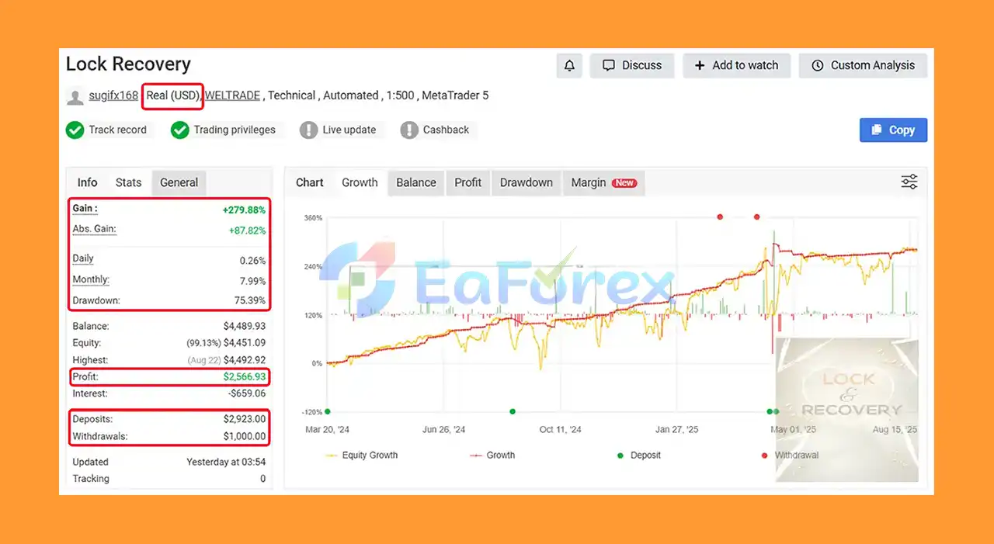The image size is (994, 544).
Task: Open the chart settings sliders icon
Action: (x=909, y=182)
